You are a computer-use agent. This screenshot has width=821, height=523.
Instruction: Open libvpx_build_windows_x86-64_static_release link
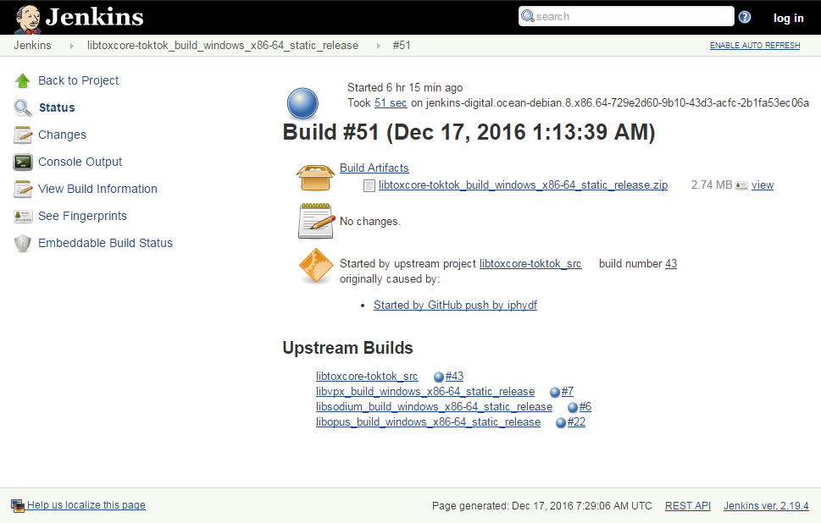425,392
